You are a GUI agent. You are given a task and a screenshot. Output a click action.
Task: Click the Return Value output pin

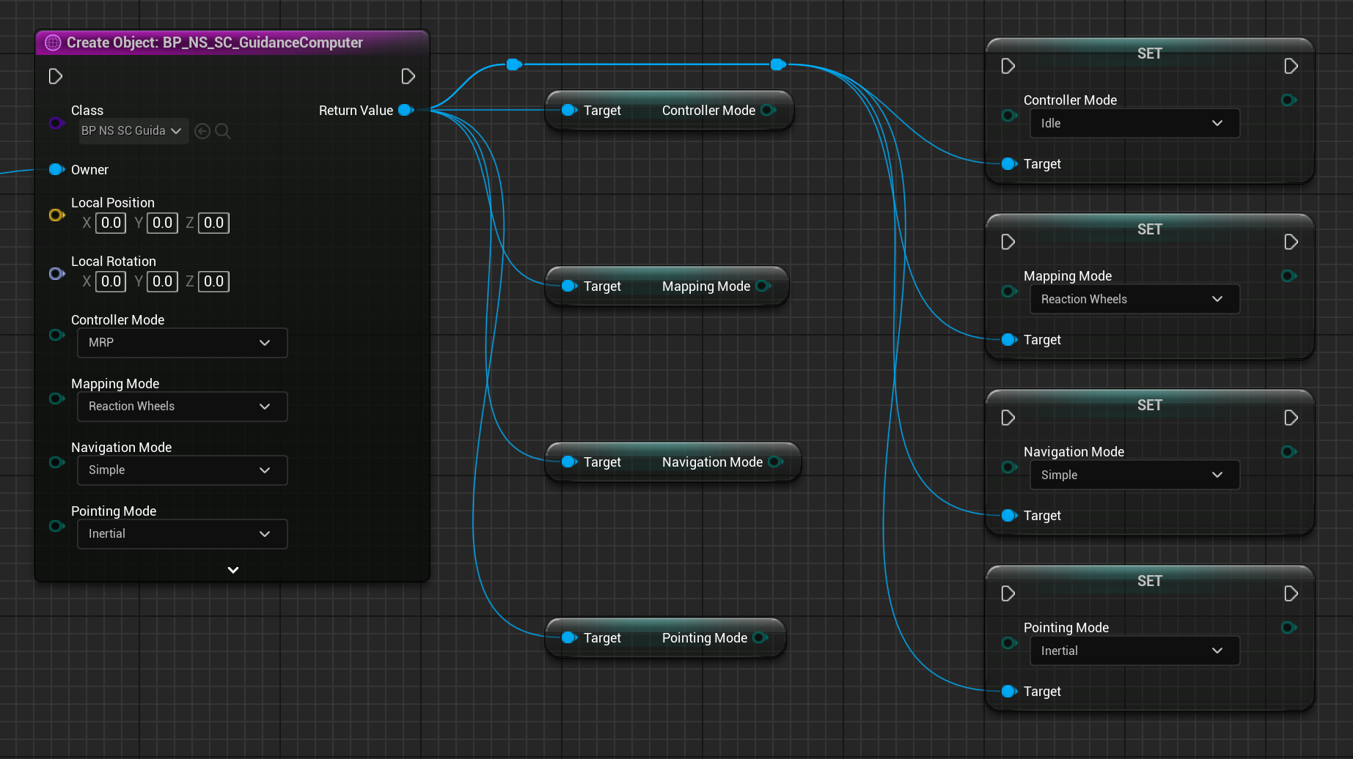405,110
